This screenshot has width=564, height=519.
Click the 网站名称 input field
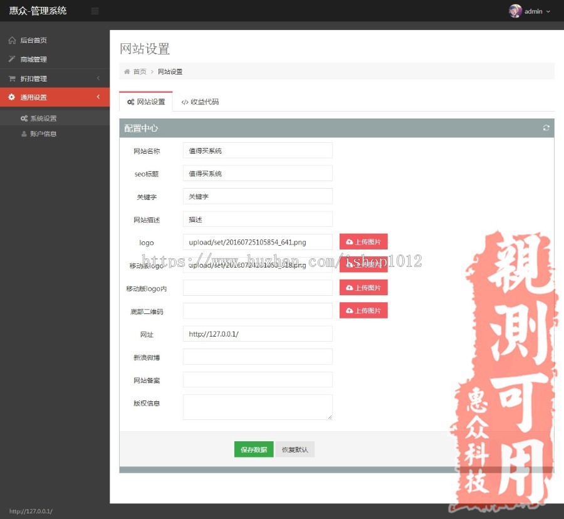click(x=257, y=150)
